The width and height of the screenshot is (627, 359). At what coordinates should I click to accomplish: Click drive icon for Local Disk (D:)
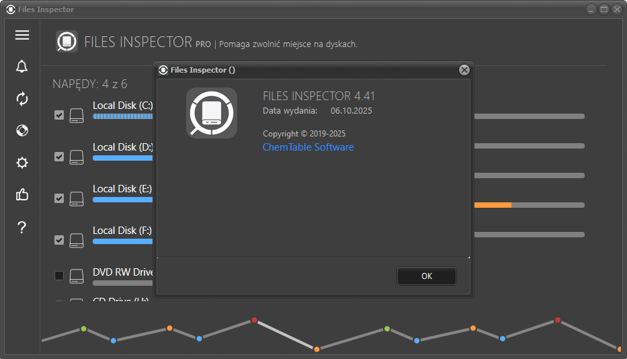pyautogui.click(x=77, y=157)
